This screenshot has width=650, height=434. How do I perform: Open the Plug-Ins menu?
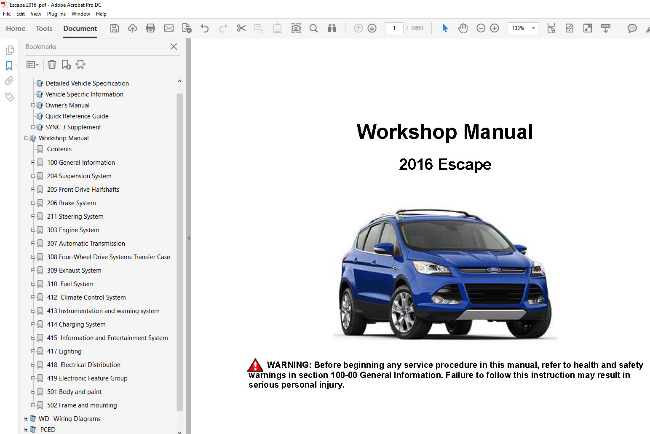(x=56, y=14)
